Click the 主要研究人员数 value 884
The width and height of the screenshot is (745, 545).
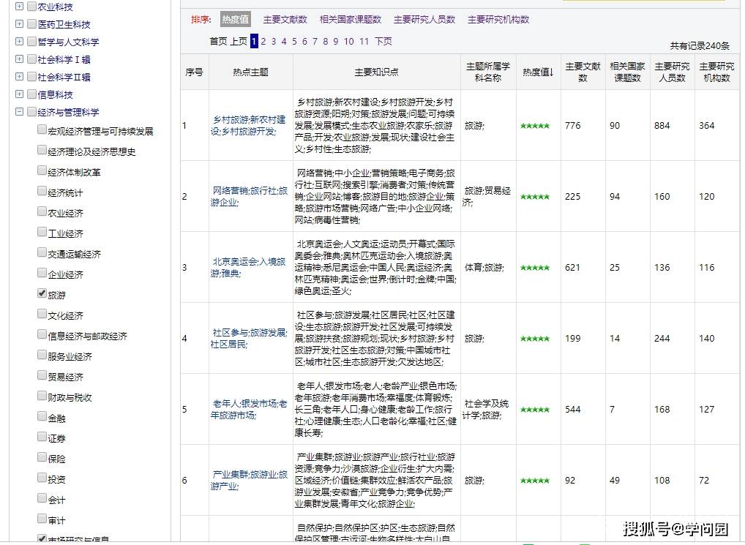[x=662, y=125]
